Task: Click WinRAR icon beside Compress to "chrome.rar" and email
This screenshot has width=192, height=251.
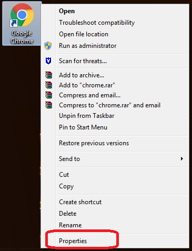Action: pos(48,105)
